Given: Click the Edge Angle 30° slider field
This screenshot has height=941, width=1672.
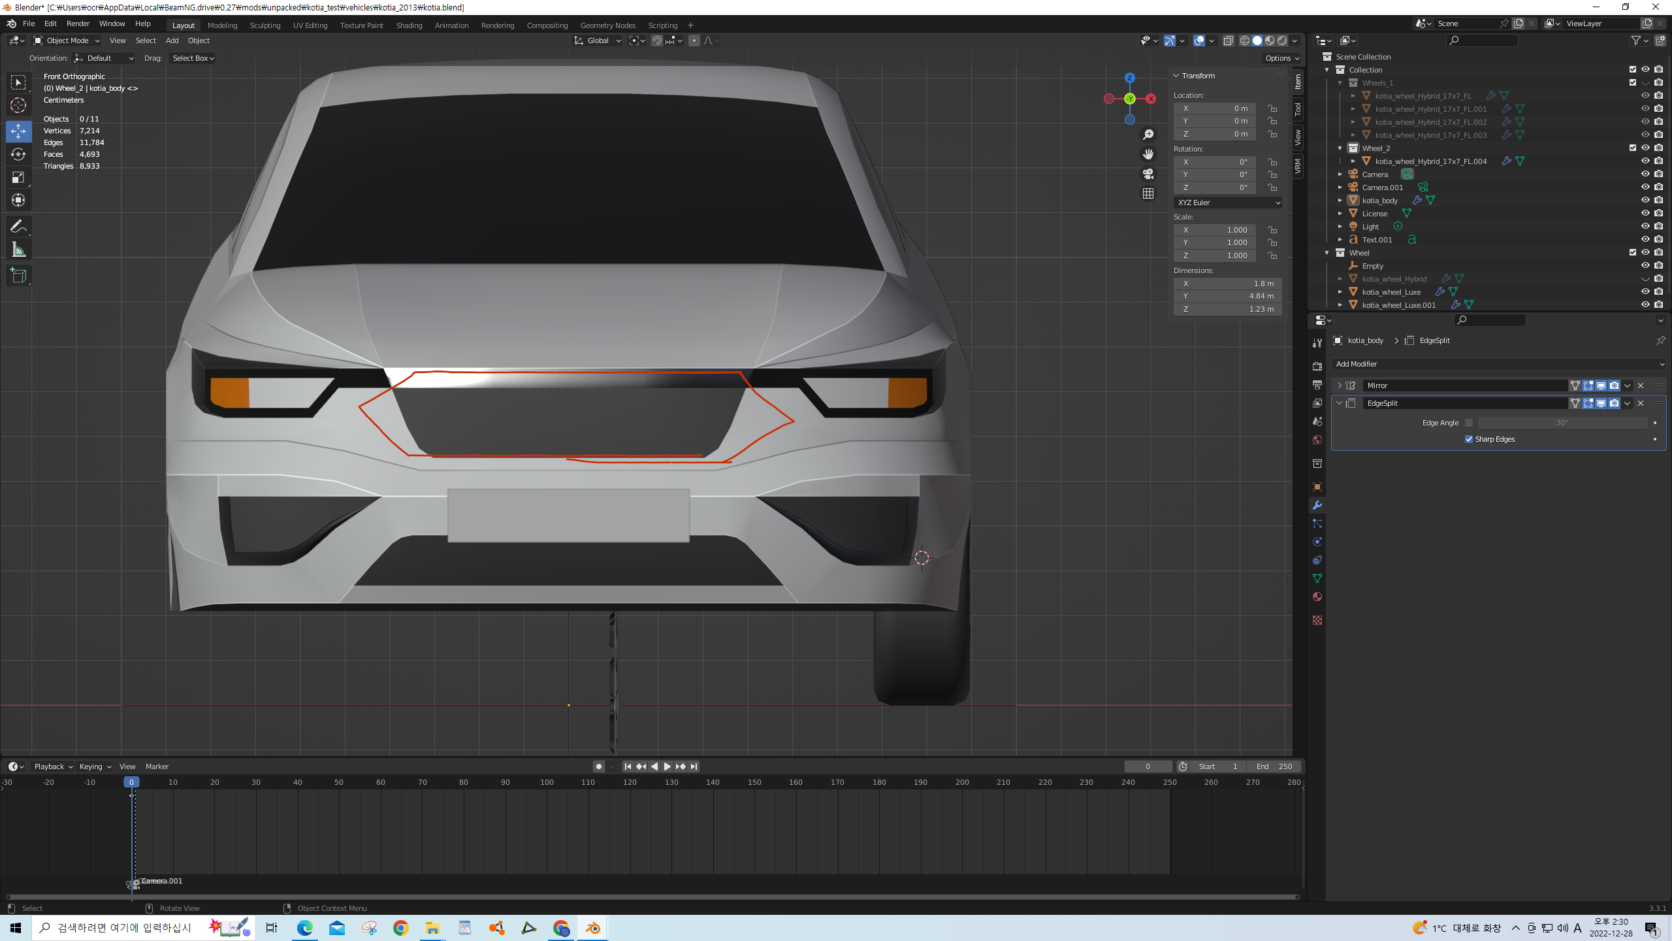Looking at the screenshot, I should (x=1562, y=423).
